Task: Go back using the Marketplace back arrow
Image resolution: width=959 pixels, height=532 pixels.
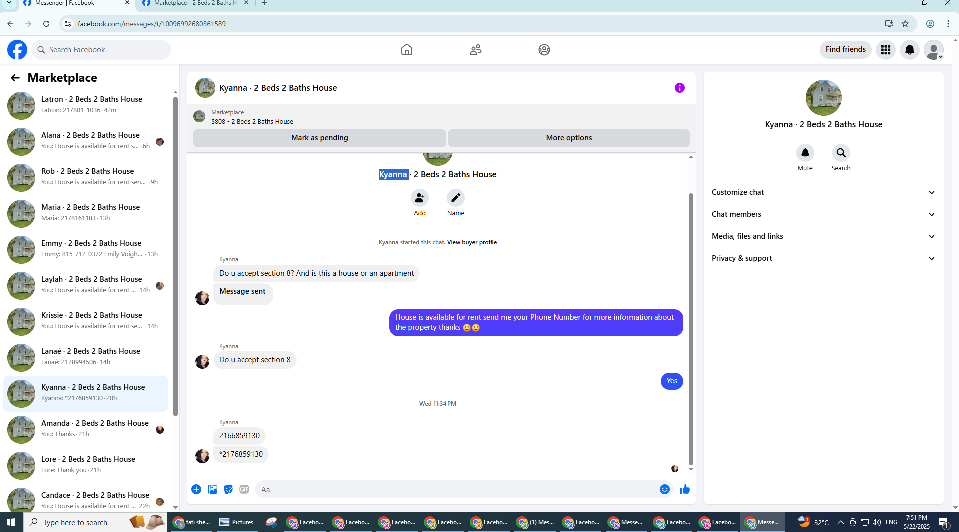Action: (x=15, y=78)
